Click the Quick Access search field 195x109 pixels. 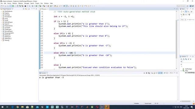click(181, 6)
